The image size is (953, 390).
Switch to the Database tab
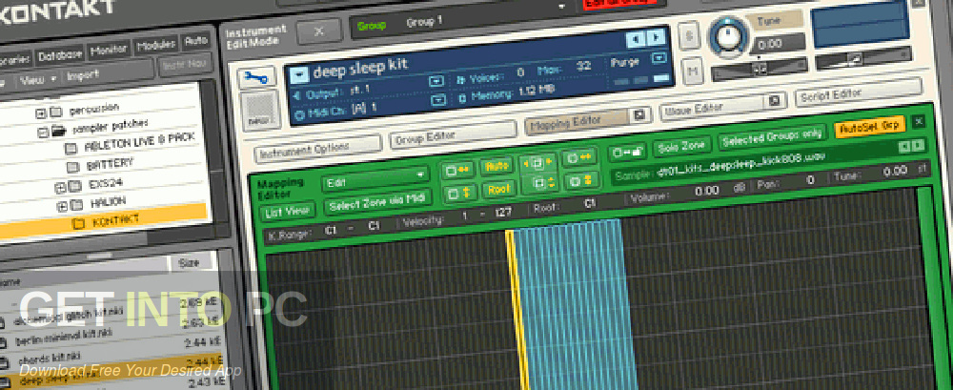click(60, 55)
